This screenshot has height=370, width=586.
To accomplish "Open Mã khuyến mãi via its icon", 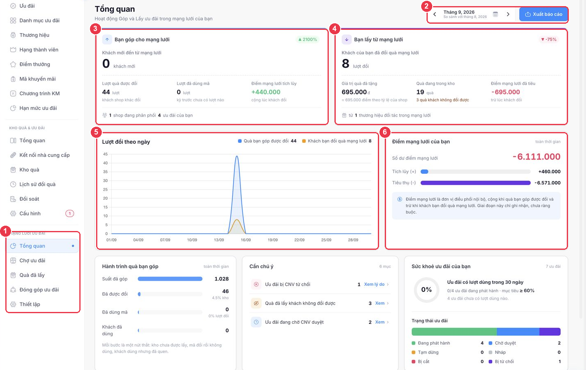I will pyautogui.click(x=13, y=79).
